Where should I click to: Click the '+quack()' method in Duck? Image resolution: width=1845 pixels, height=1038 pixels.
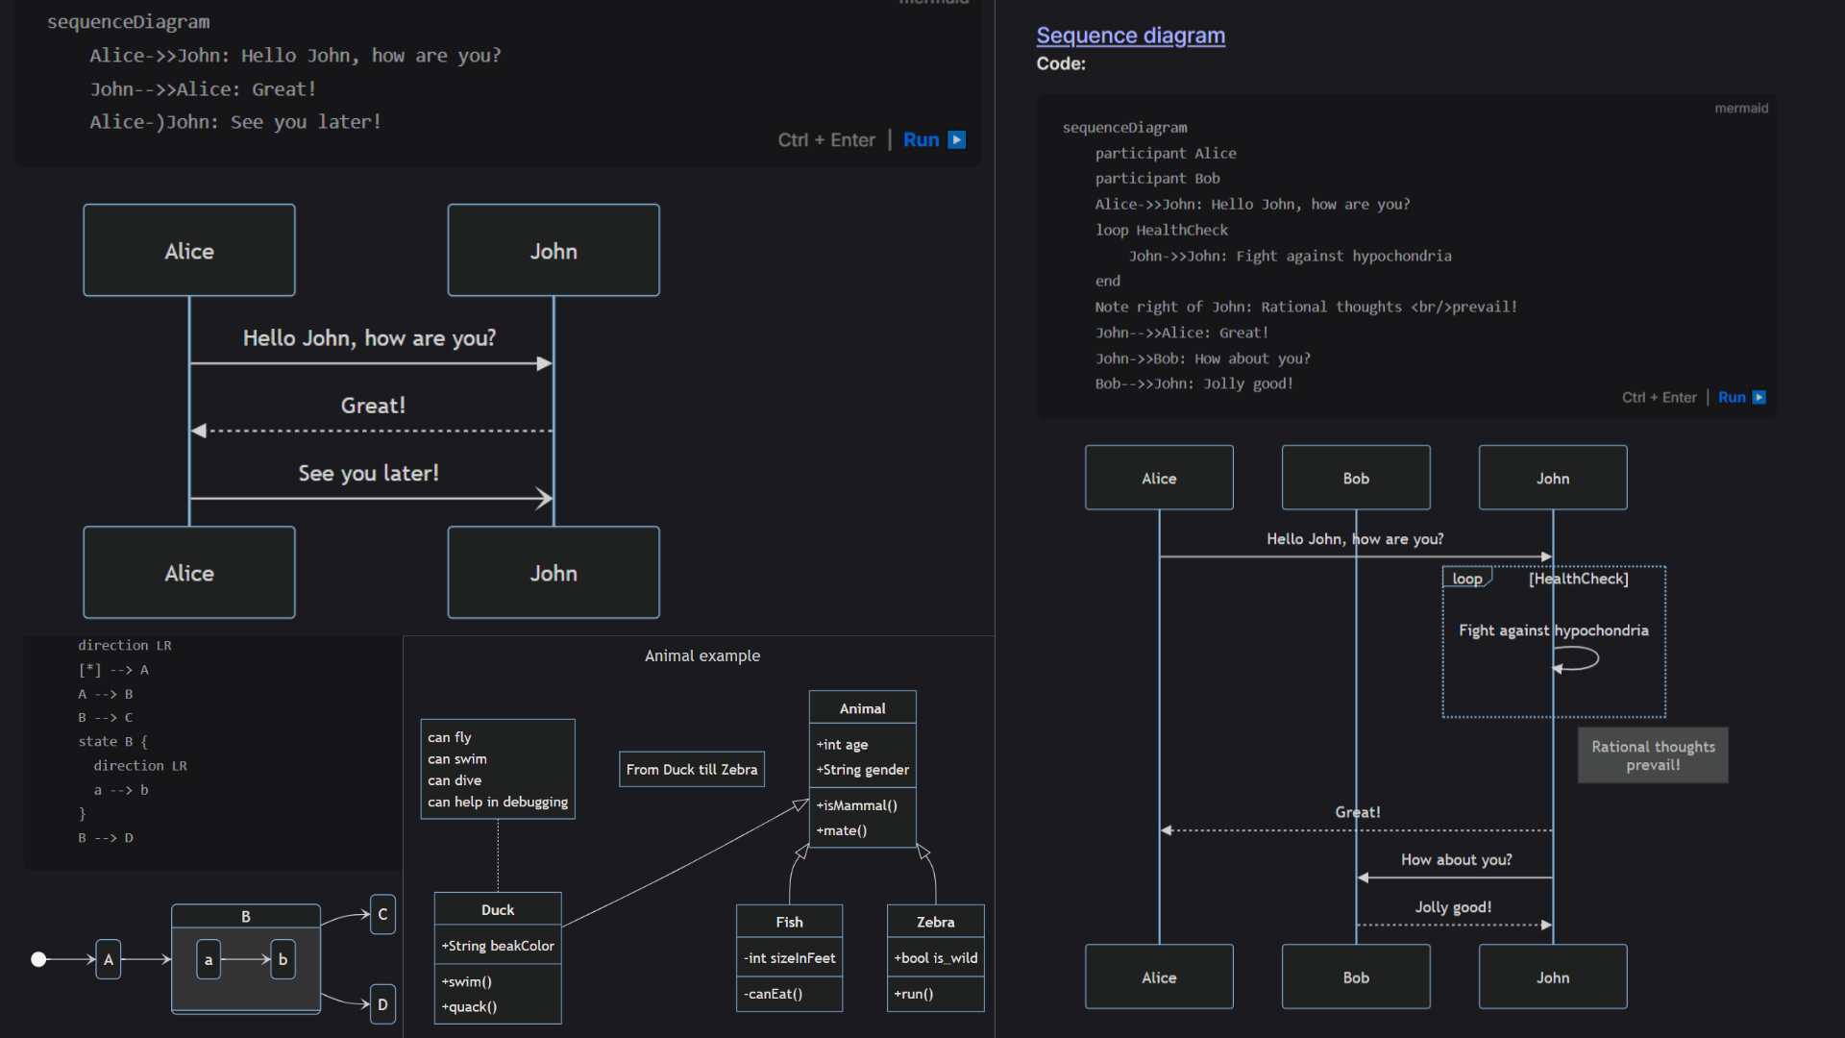click(469, 1006)
